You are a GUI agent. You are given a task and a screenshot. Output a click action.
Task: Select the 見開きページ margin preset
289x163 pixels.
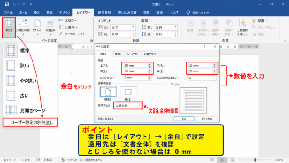pos(30,110)
